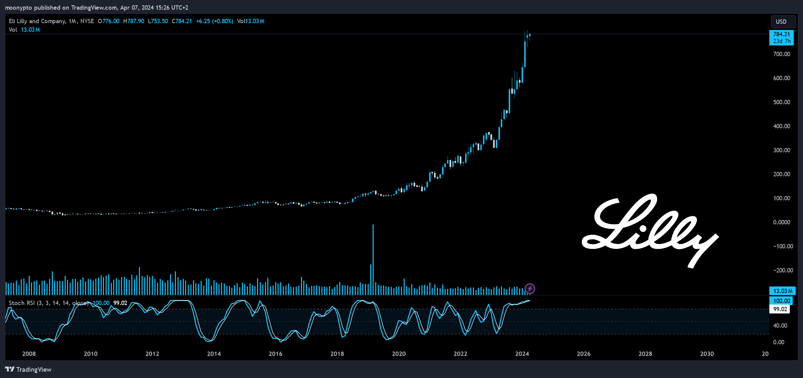
Task: Click the 40.00 Stoch RSI axis label
Action: [x=780, y=325]
